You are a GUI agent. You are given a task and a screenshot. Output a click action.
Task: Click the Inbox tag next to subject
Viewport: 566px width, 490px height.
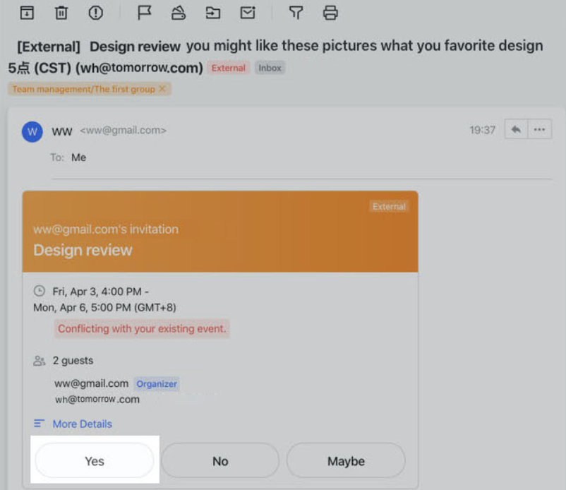pyautogui.click(x=270, y=68)
